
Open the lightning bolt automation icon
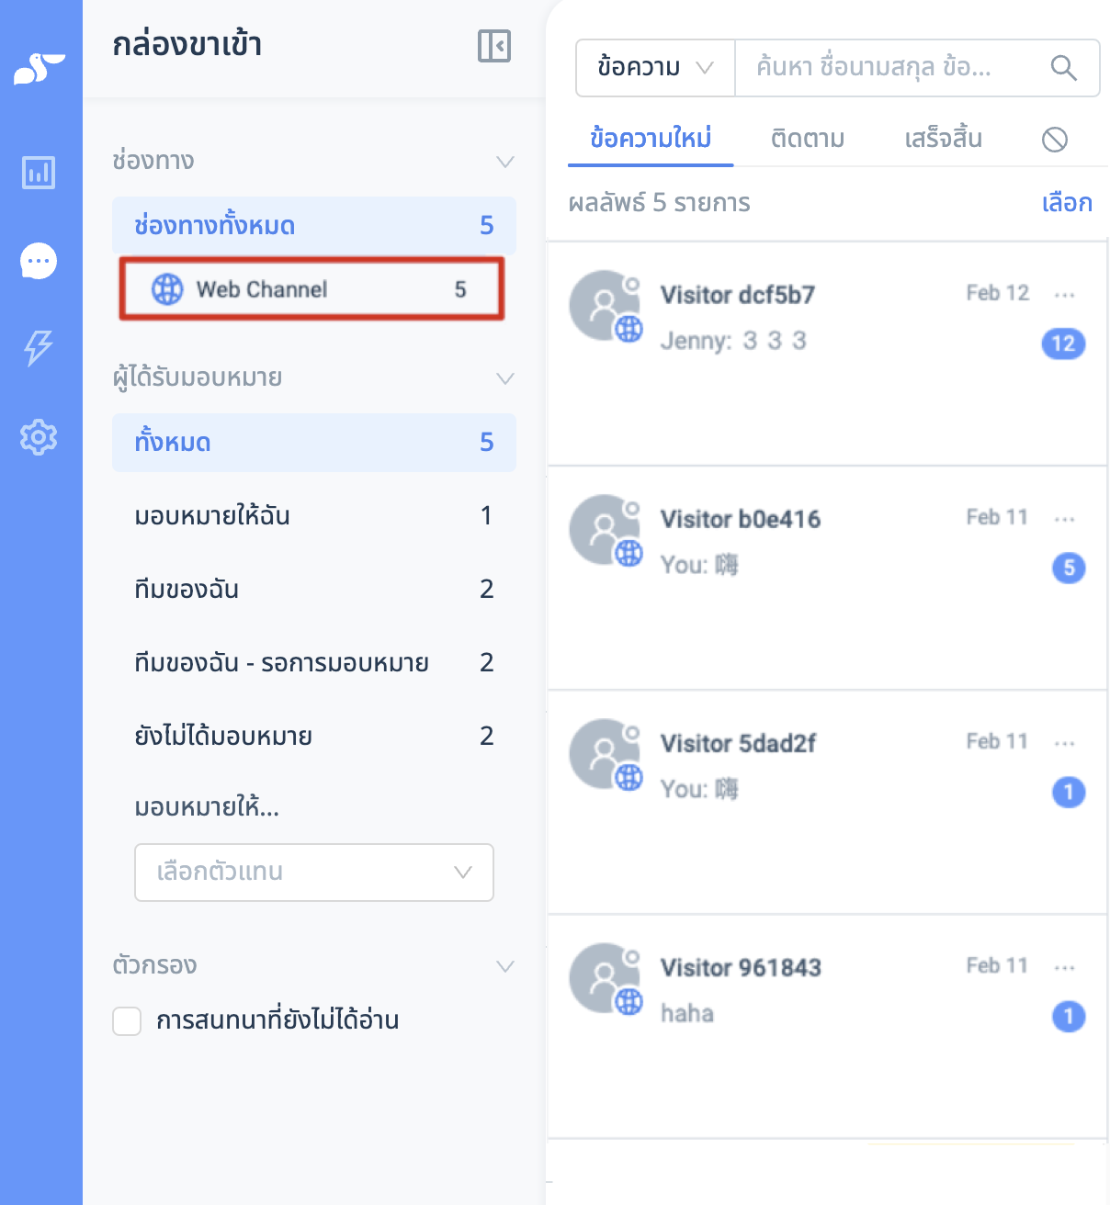(x=39, y=348)
